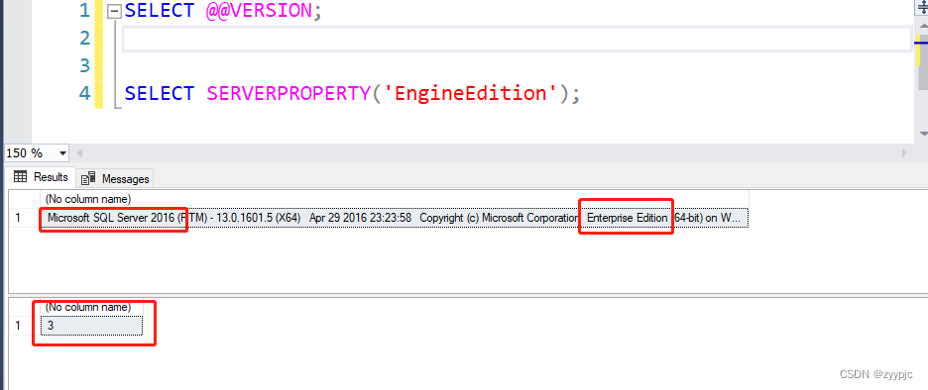Click the Results tab grid icon
This screenshot has width=928, height=390.
pos(20,176)
